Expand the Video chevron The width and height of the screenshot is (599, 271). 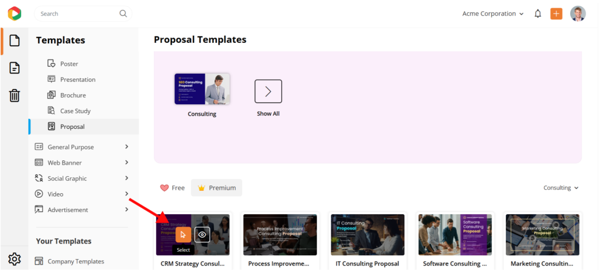127,194
